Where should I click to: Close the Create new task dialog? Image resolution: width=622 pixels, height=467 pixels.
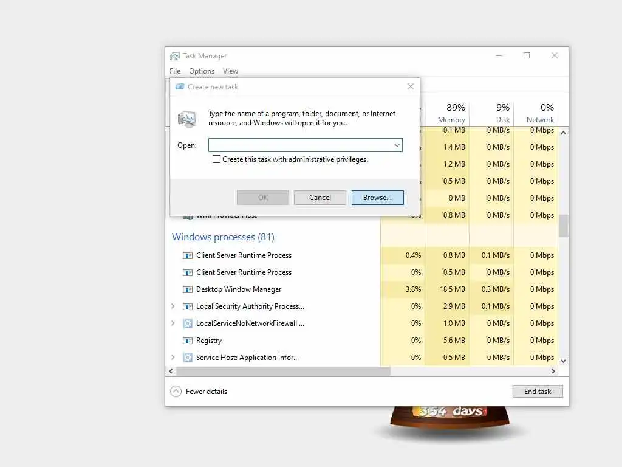411,86
